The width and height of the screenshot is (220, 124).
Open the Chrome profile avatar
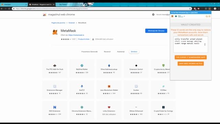(215, 9)
